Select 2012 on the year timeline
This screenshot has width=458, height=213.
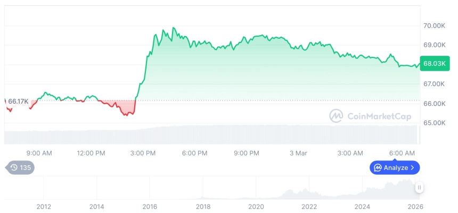[44, 207]
